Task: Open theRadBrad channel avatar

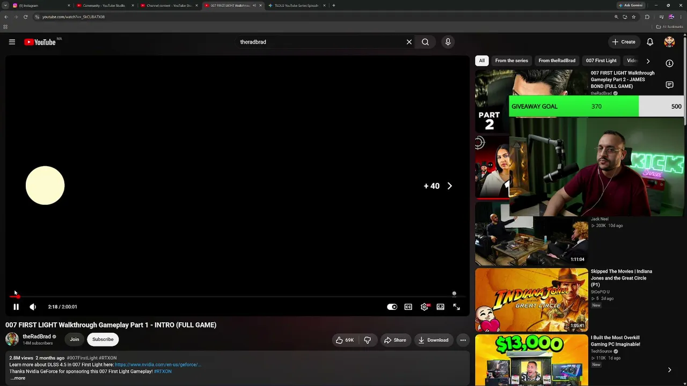Action: click(x=12, y=339)
